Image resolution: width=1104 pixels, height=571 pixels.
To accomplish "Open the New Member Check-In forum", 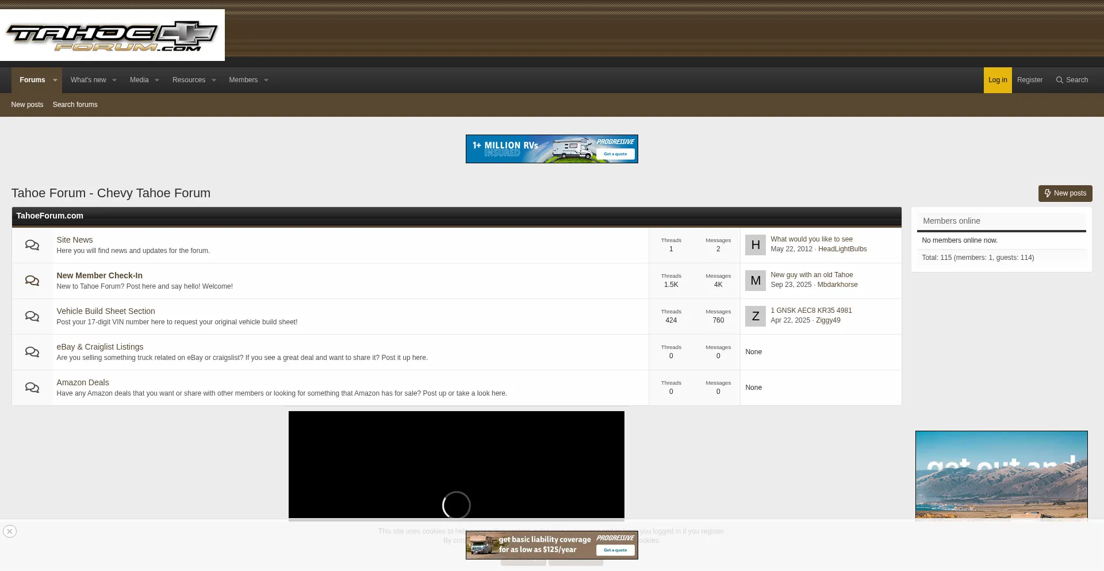I will pos(99,275).
